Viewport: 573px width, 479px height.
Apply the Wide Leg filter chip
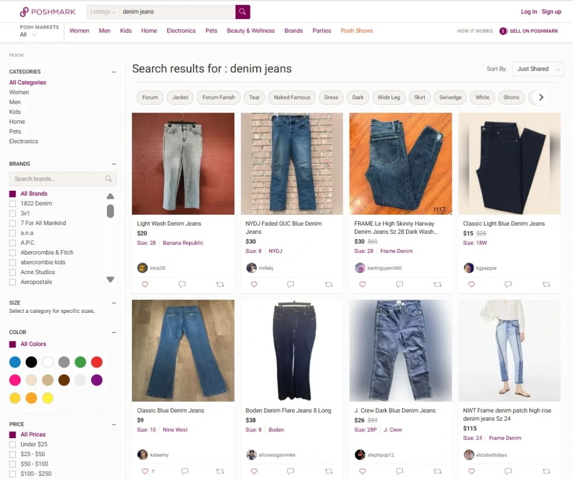point(388,97)
